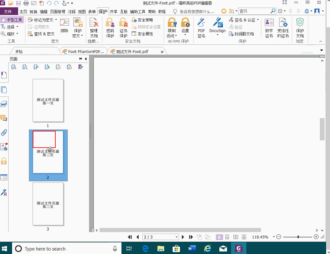
Task: Switch to the 编辑 ribbon tab
Action: point(44,11)
